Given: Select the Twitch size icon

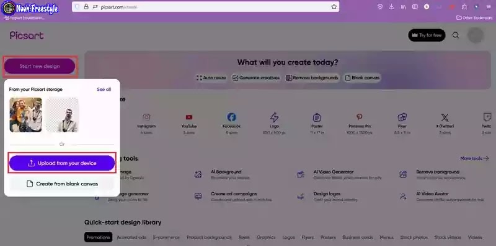Looking at the screenshot, I should 487,117.
